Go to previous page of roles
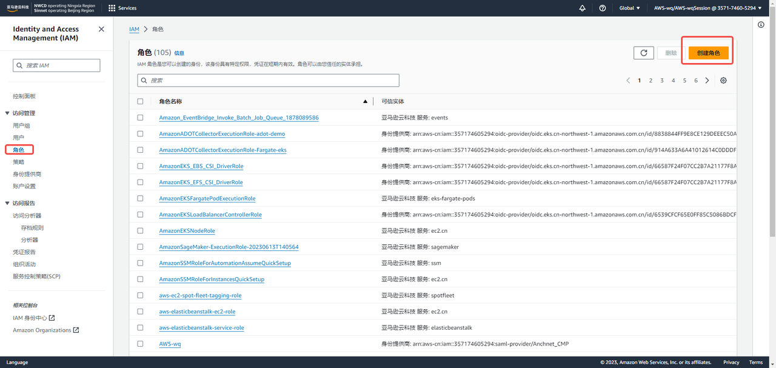Viewport: 776px width, 368px height. tap(628, 80)
